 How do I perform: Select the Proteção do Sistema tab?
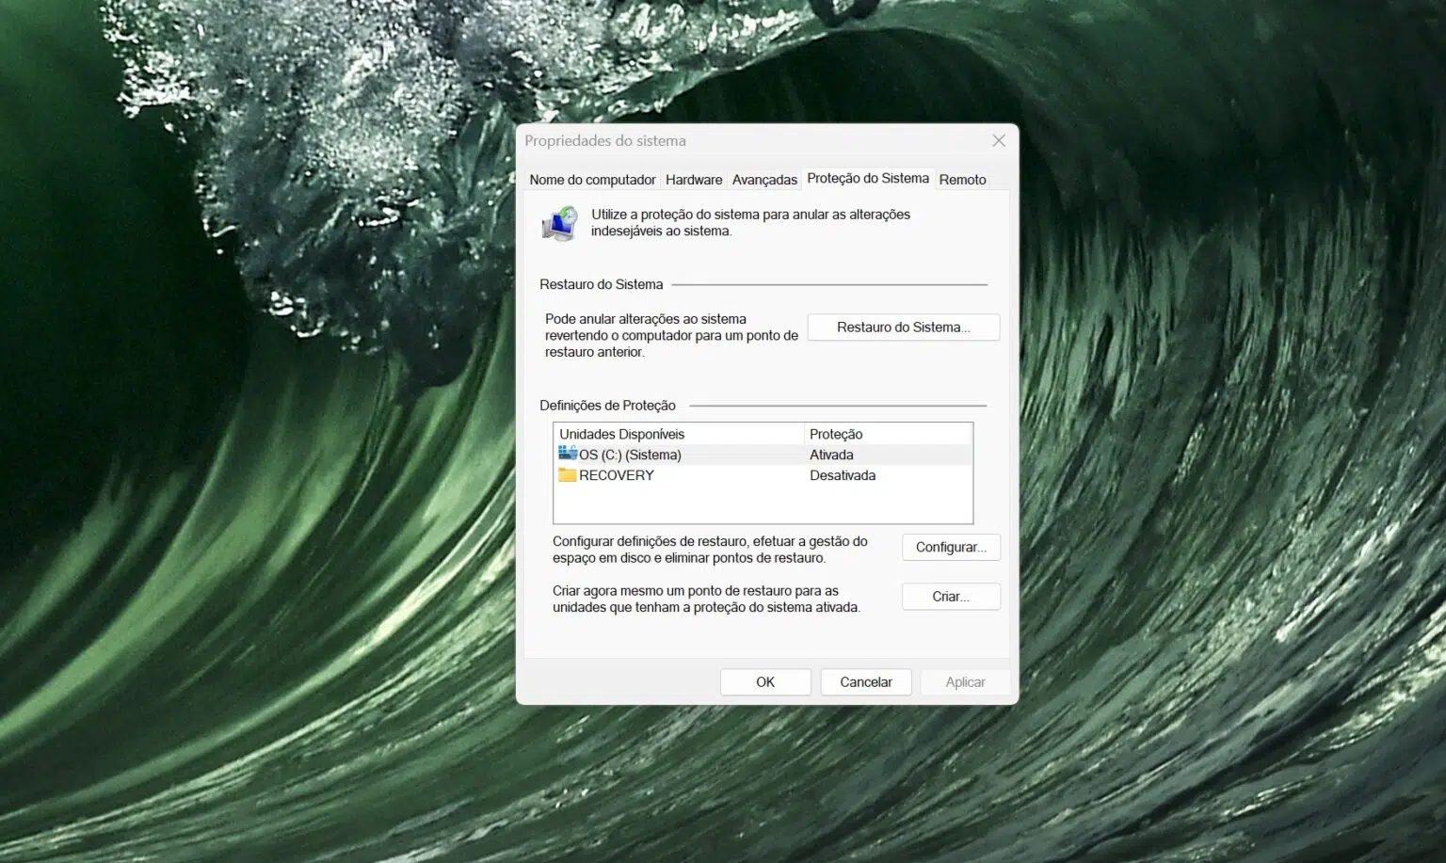pyautogui.click(x=867, y=179)
